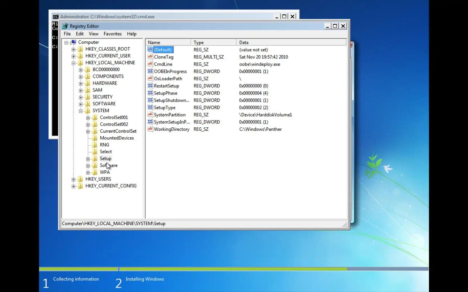468x292 pixels.
Task: Click the DWORD icon beside OOBEInProgress
Action: 150,71
